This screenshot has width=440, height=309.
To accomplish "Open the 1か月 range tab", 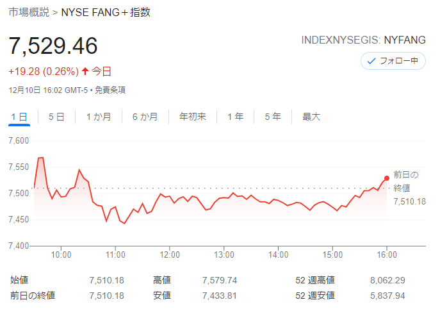I will [99, 117].
